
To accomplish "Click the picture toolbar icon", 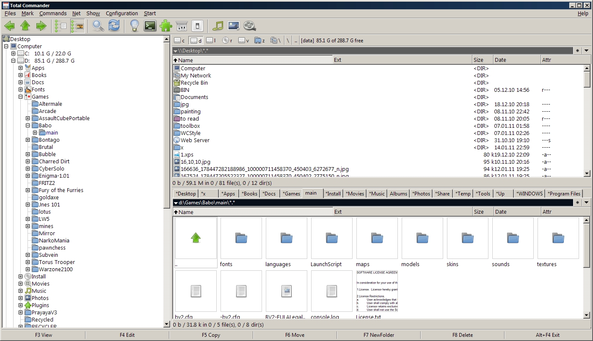I will tap(234, 26).
